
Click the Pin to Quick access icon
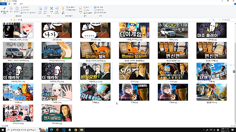4,9
